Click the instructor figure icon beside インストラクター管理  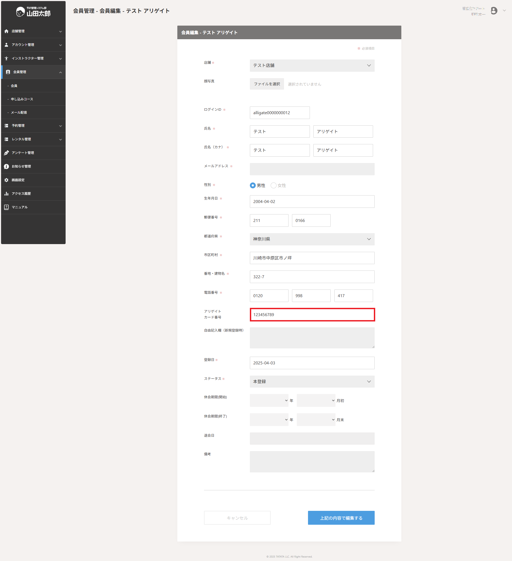click(x=6, y=58)
